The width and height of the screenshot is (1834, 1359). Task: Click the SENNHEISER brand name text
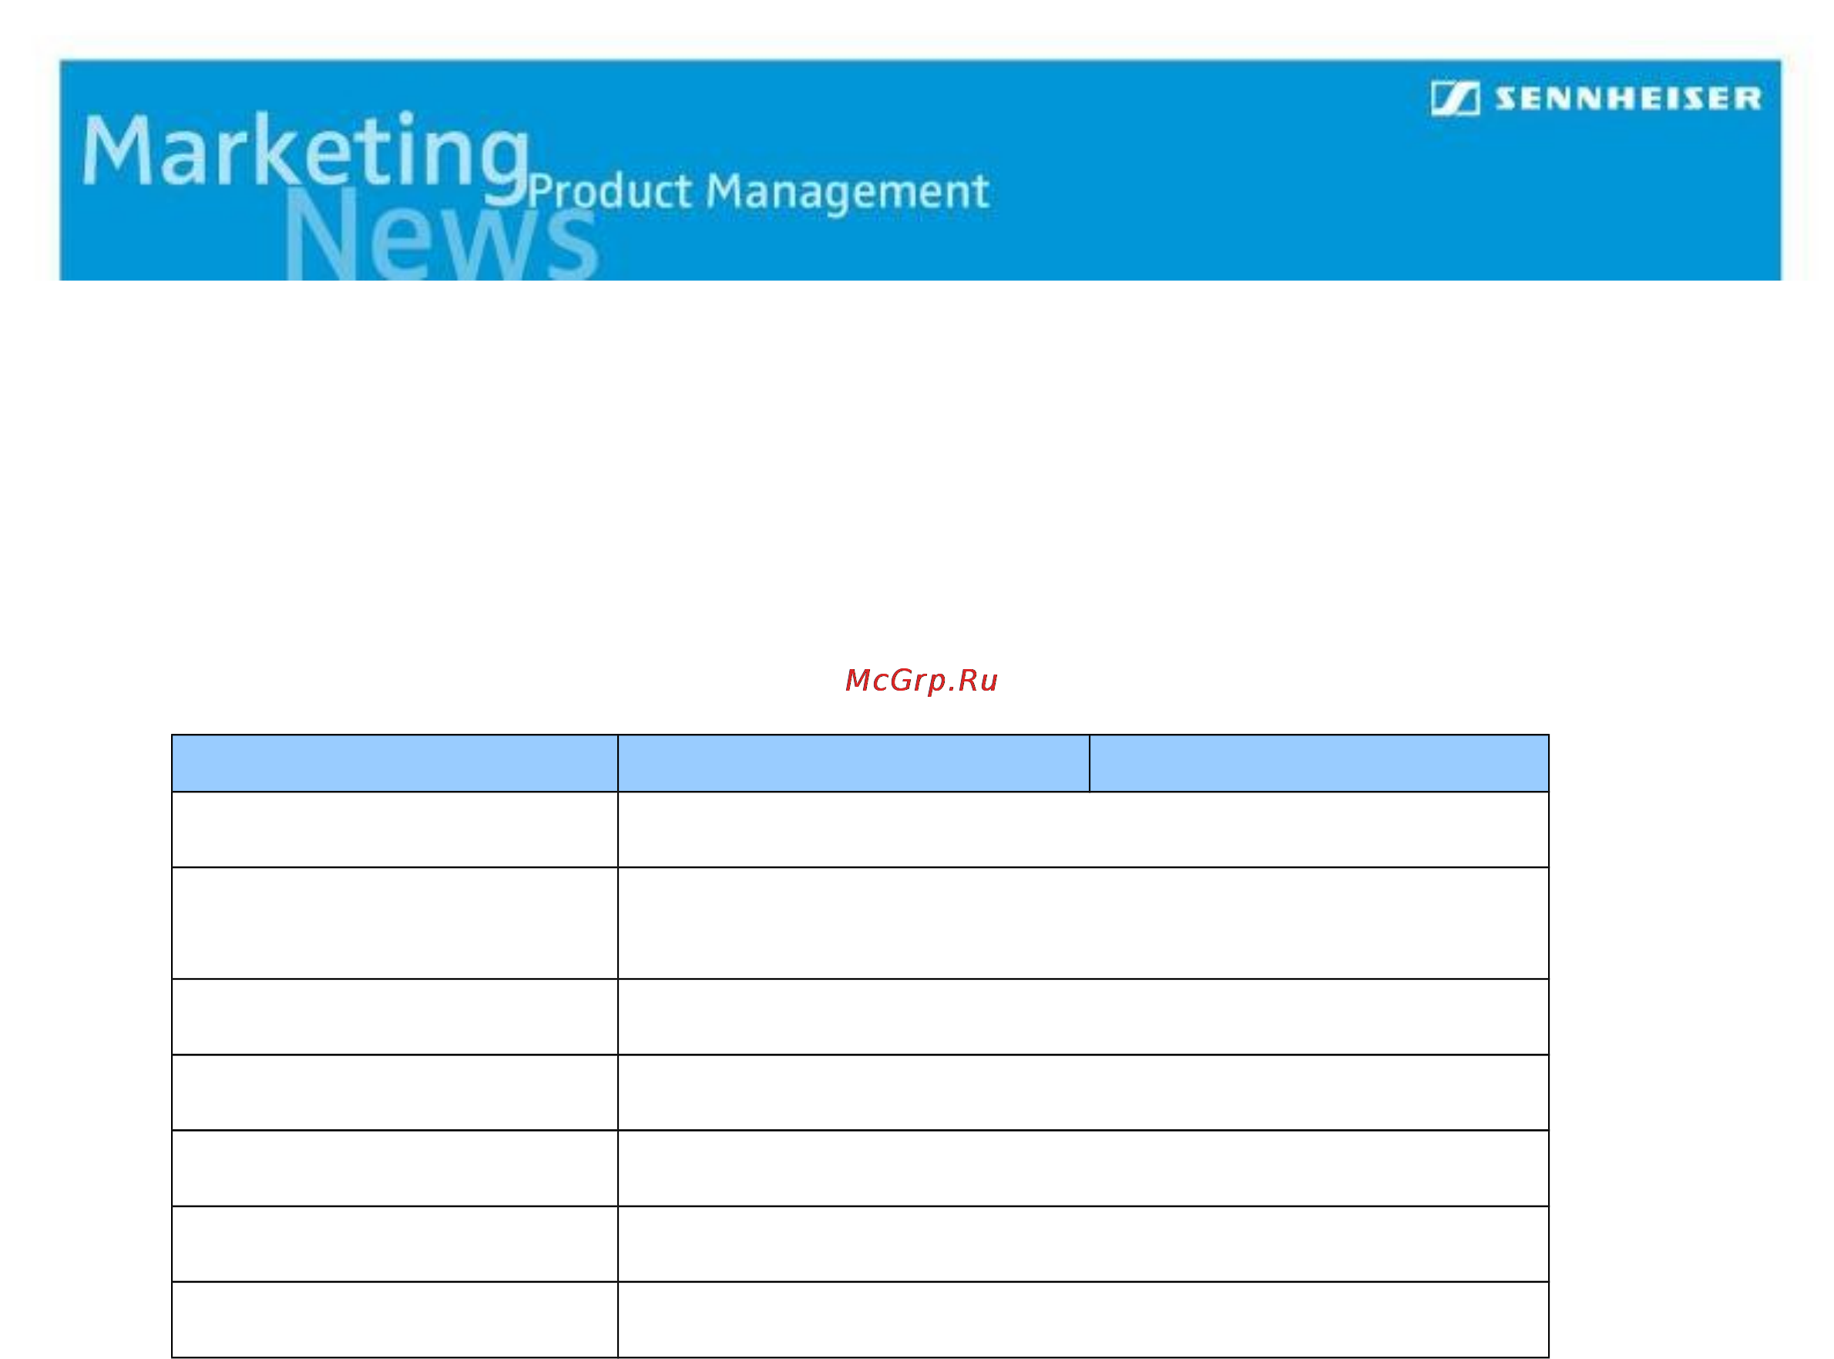tap(1627, 99)
